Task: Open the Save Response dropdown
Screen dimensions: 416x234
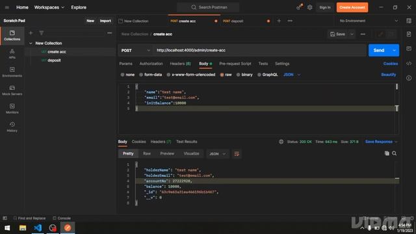Action: (x=382, y=142)
